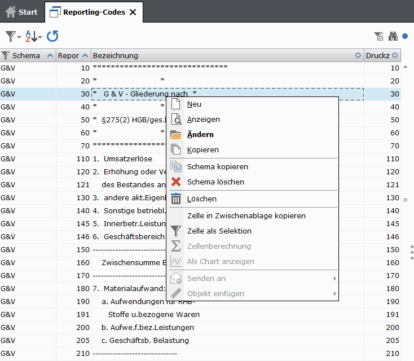Toggle sort arrow on Schema column
Viewport: 414px width, 361px height.
pyautogui.click(x=50, y=55)
